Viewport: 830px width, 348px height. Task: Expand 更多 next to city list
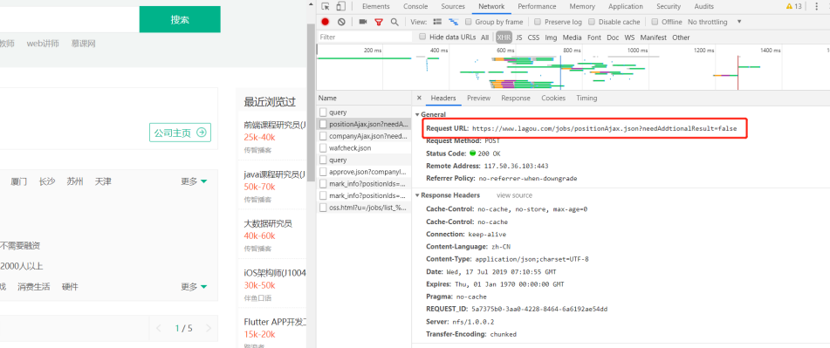pyautogui.click(x=194, y=181)
